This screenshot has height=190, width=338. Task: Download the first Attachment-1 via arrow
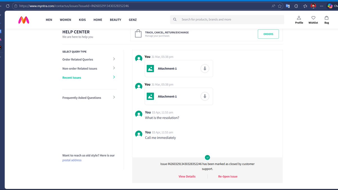(x=205, y=68)
